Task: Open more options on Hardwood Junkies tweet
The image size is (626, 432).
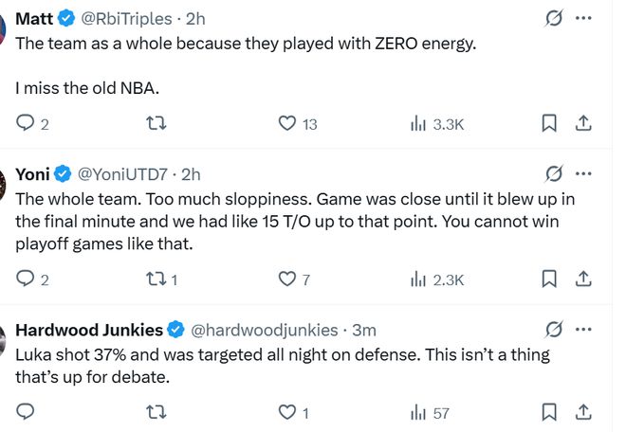Action: click(584, 330)
